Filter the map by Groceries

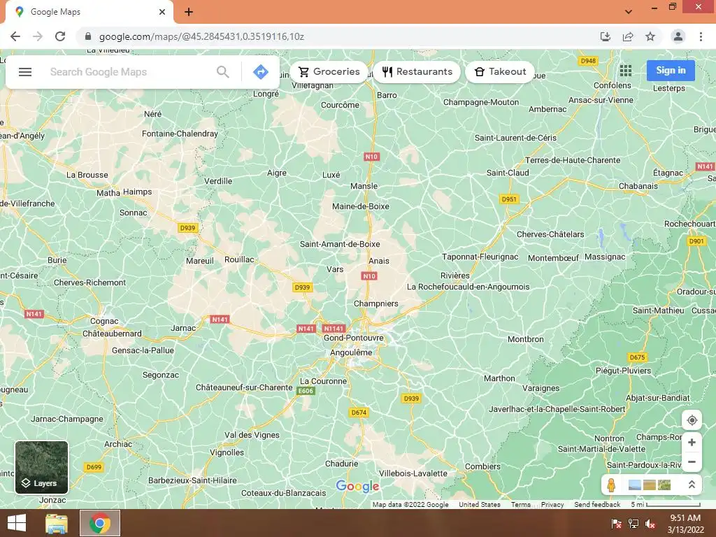coord(329,72)
